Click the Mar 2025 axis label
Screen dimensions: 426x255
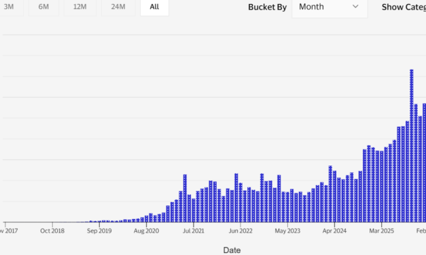(381, 231)
